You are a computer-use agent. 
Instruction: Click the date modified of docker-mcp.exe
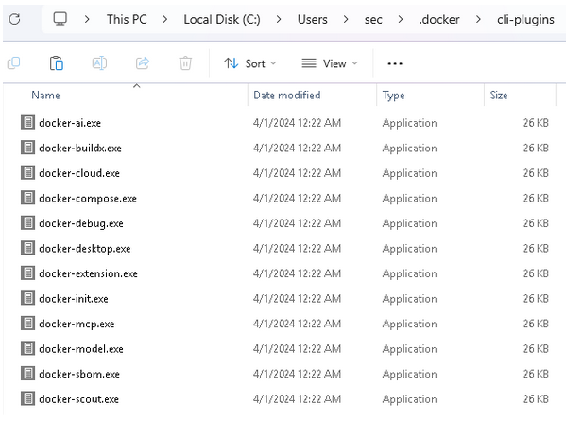pyautogui.click(x=297, y=324)
